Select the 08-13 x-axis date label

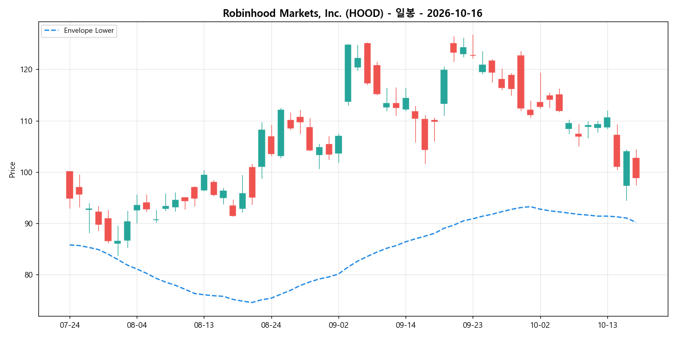[x=204, y=325]
